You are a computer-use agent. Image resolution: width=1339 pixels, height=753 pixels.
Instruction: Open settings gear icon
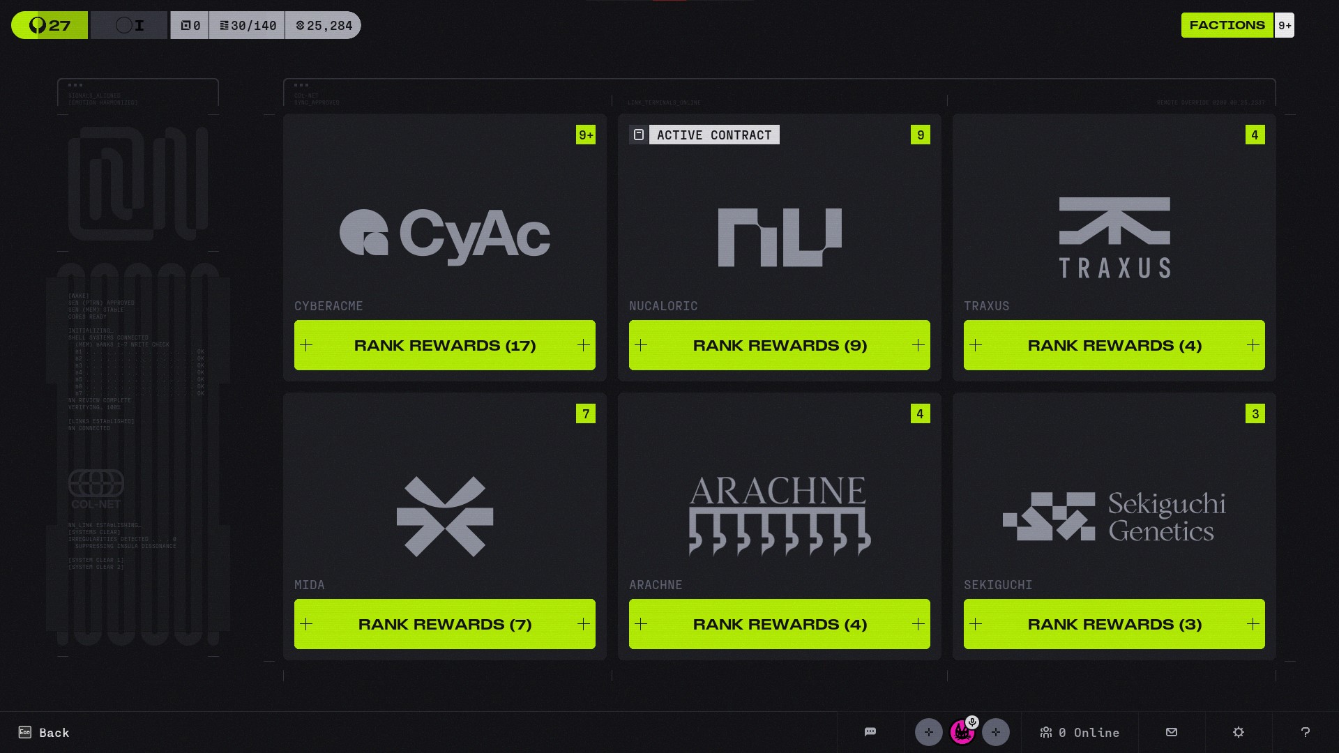[1239, 732]
